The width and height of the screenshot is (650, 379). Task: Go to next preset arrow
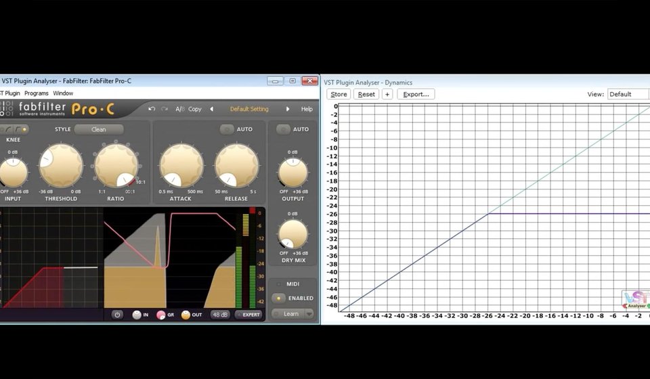pyautogui.click(x=287, y=109)
